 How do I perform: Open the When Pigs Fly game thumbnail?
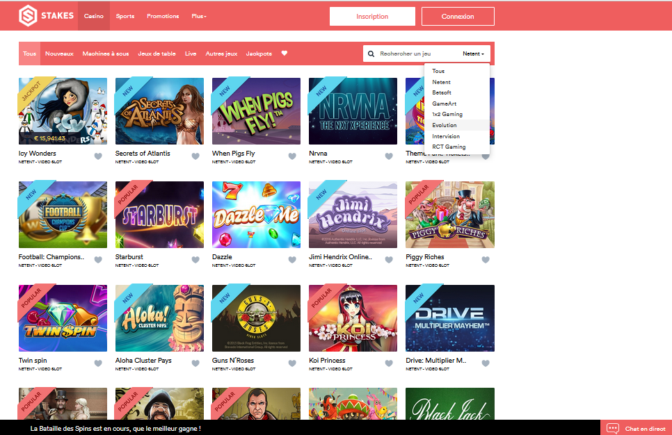pyautogui.click(x=256, y=110)
